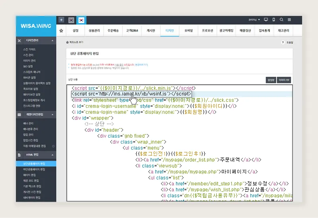Select the grayed-out Korean flag icon

point(71,20)
